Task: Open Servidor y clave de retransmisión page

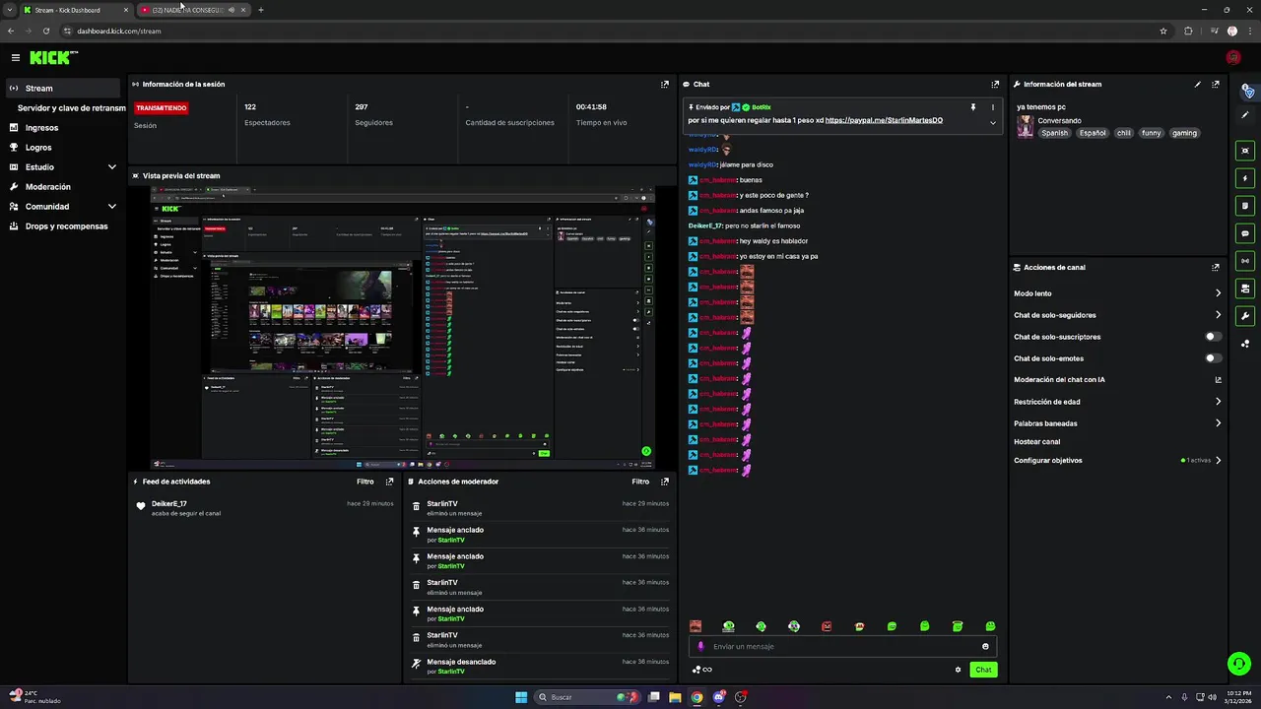Action: 72,108
